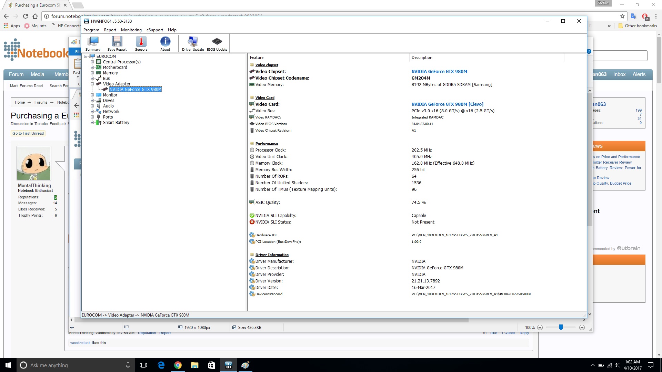Select the Ports tree item

point(108,117)
